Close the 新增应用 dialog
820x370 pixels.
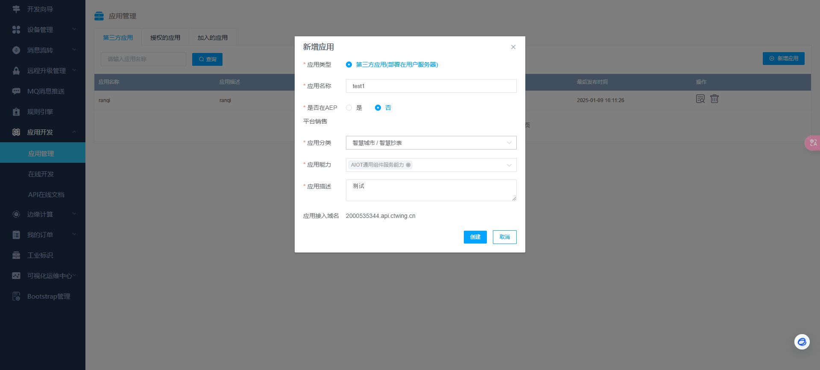[x=513, y=47]
